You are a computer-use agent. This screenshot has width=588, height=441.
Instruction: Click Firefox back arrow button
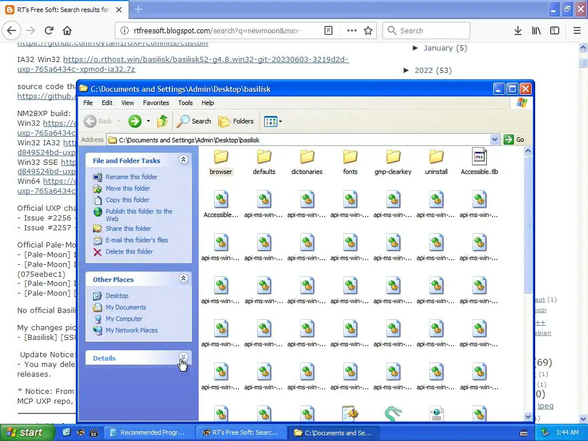click(11, 30)
